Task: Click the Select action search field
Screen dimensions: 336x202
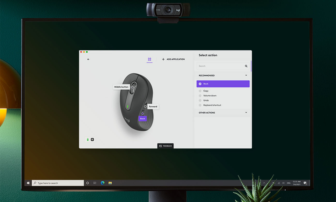Action: point(220,66)
